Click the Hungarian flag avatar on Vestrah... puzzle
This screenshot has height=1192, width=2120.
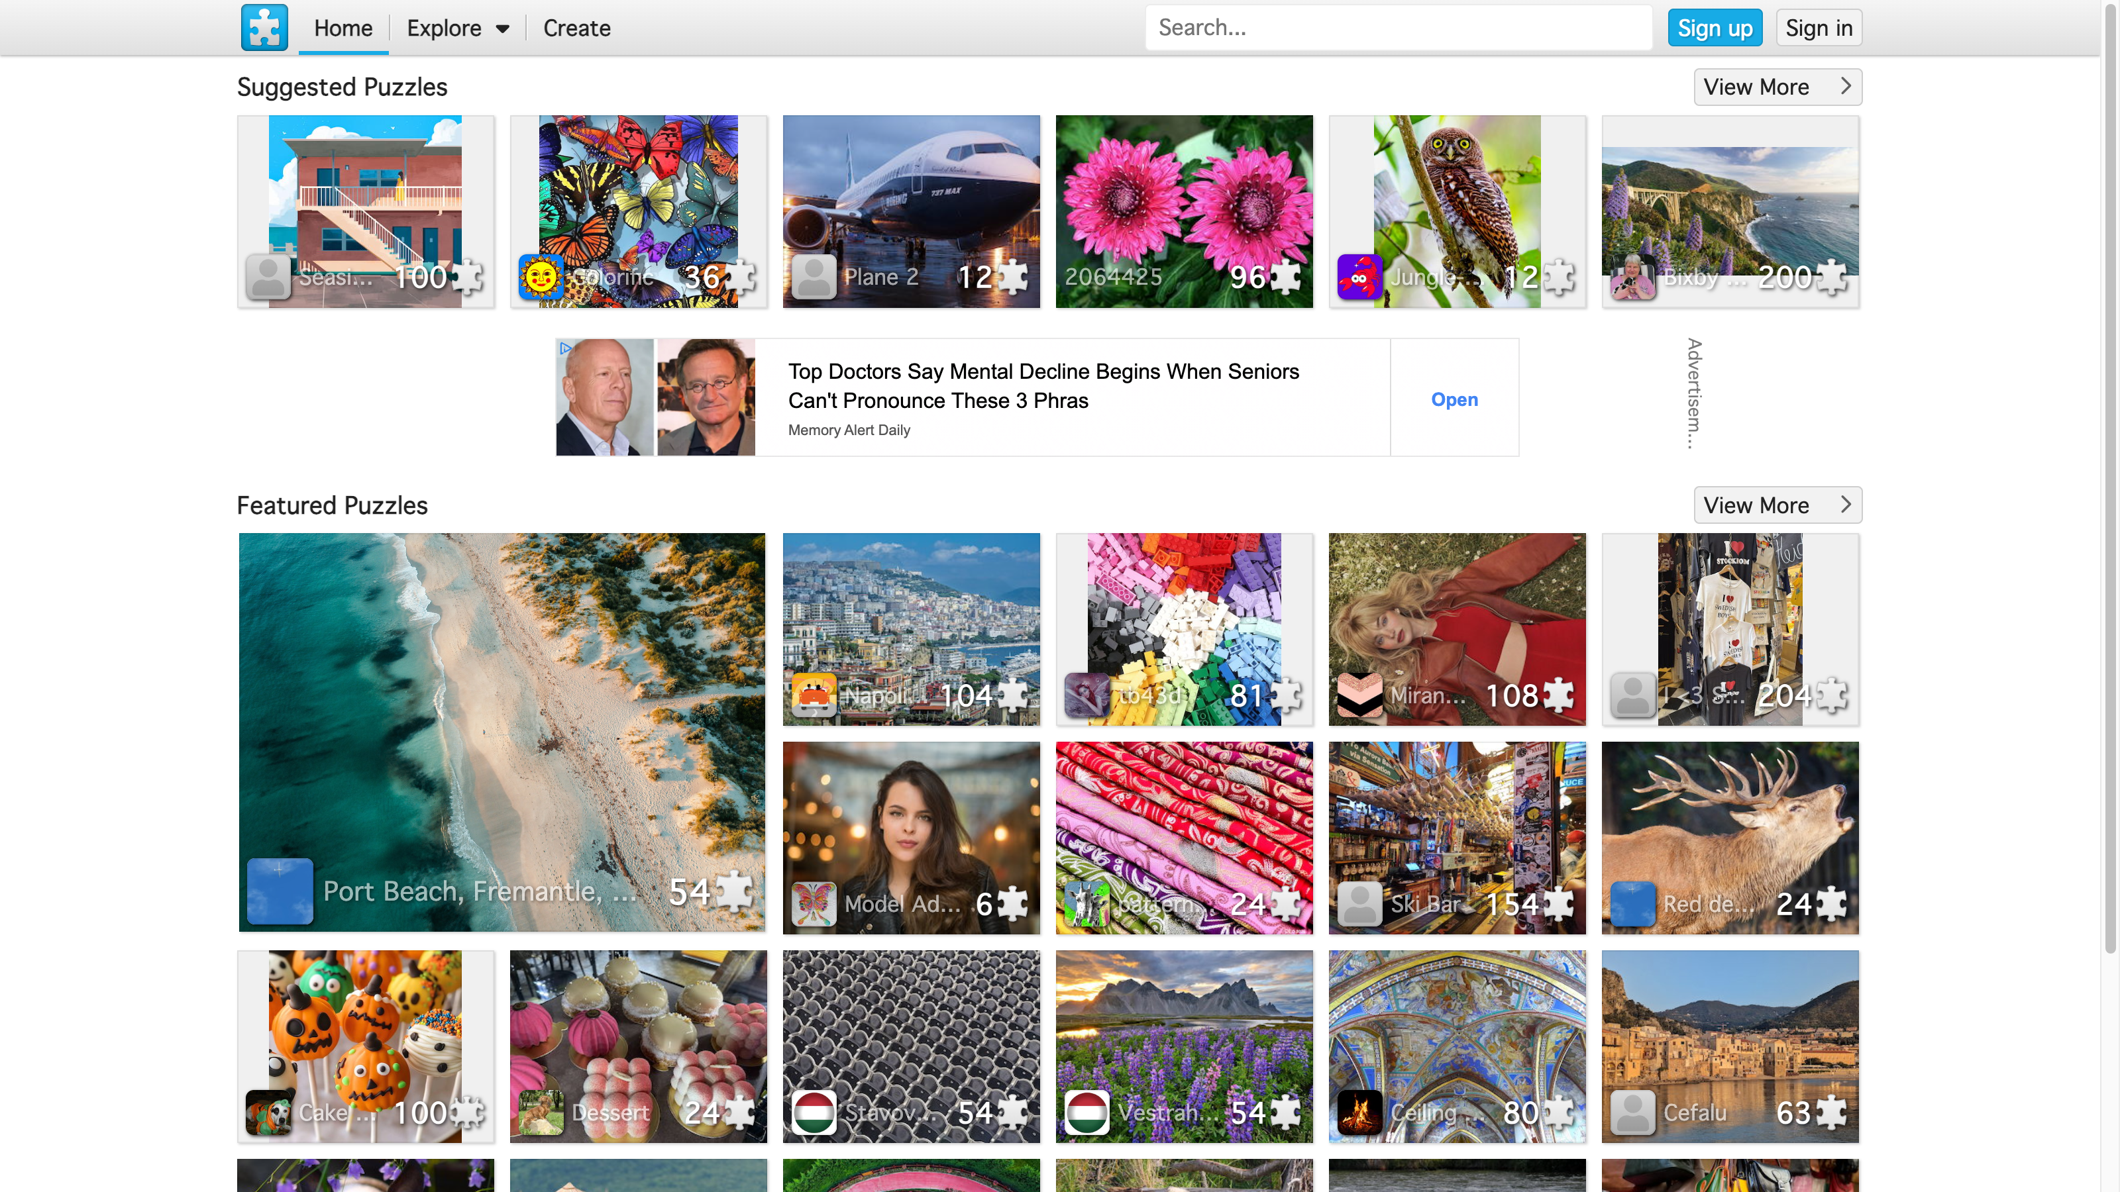[1086, 1113]
